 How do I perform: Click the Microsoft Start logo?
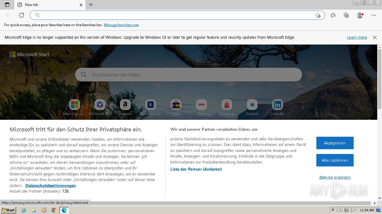[x=29, y=54]
